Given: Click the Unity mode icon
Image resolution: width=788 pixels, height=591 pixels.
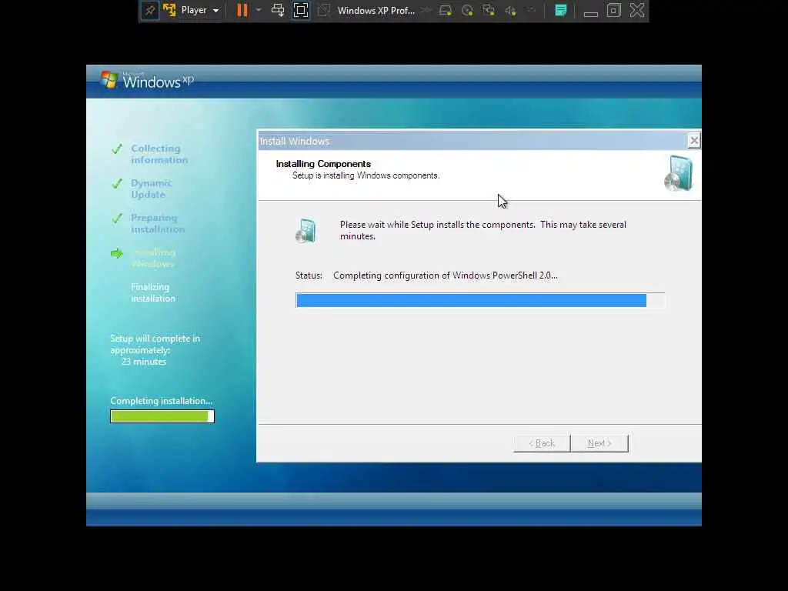Looking at the screenshot, I should tap(324, 10).
